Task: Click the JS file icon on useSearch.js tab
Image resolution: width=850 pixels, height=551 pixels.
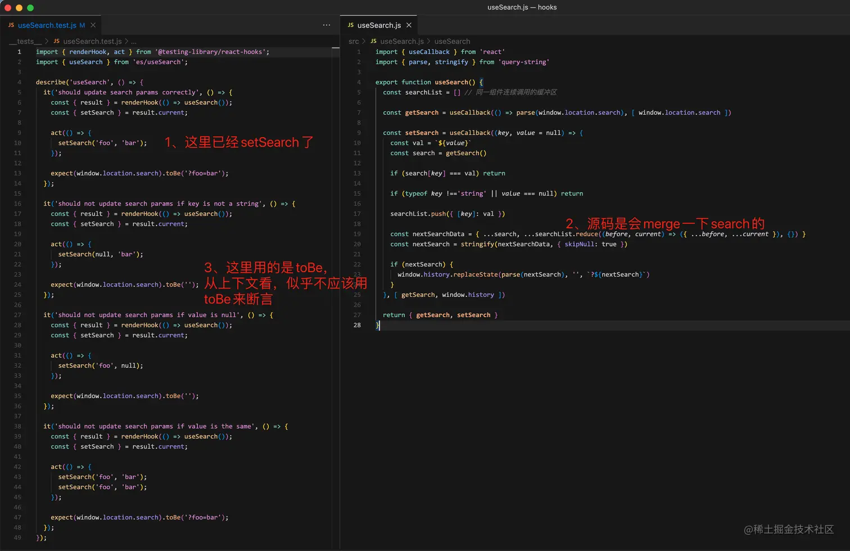Action: click(x=350, y=25)
